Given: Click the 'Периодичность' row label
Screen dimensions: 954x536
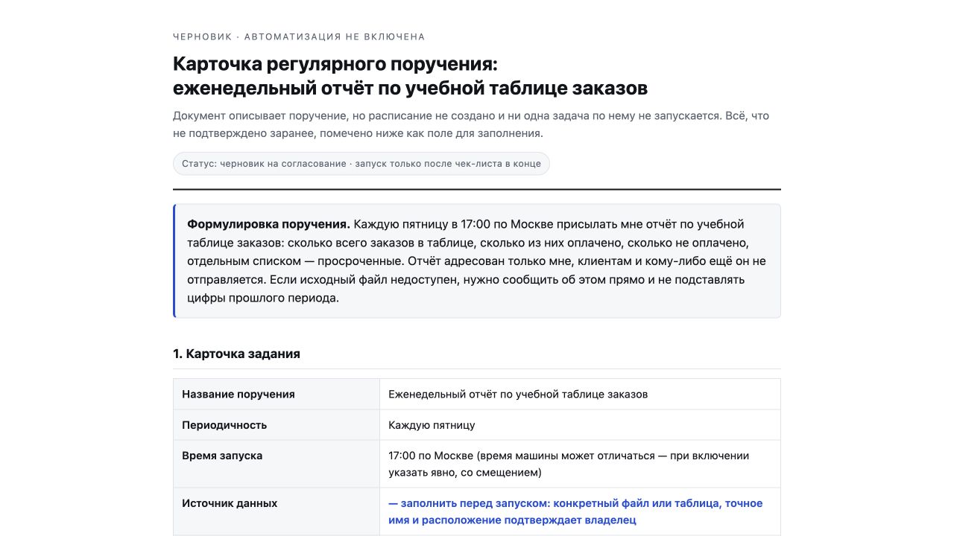Looking at the screenshot, I should coord(224,425).
